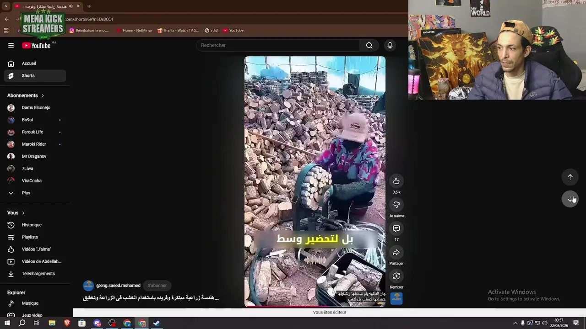Image resolution: width=586 pixels, height=329 pixels.
Task: Expand the Vous section arrow
Action: [x=23, y=213]
